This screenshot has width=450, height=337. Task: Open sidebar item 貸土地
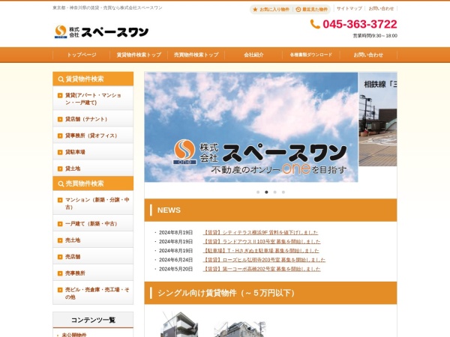pos(93,168)
